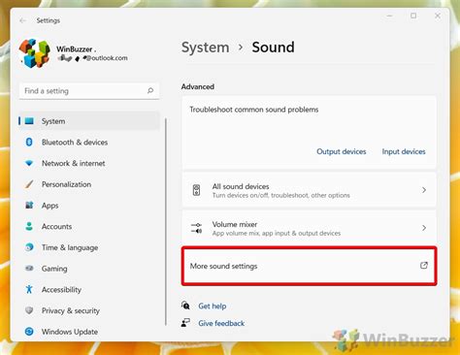Expand Volume mixer chevron arrow

click(424, 228)
